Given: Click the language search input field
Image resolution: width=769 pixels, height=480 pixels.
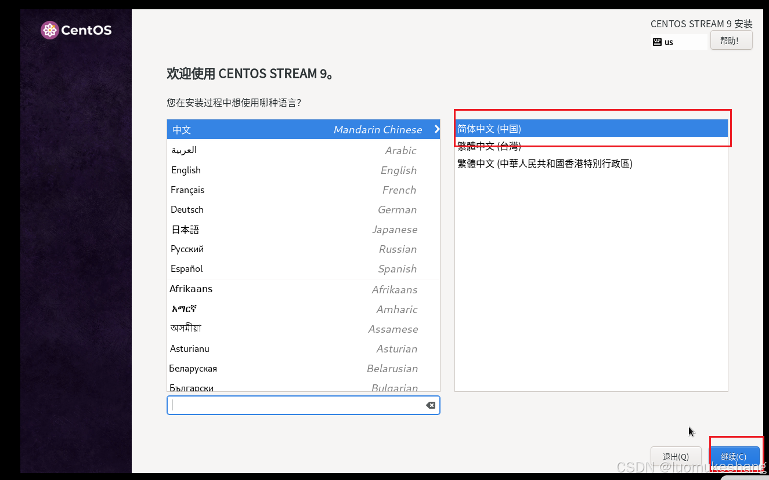Looking at the screenshot, I should pos(303,405).
